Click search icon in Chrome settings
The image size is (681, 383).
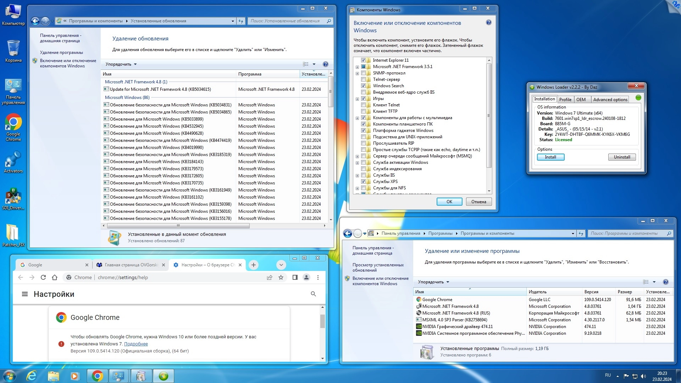tap(313, 294)
